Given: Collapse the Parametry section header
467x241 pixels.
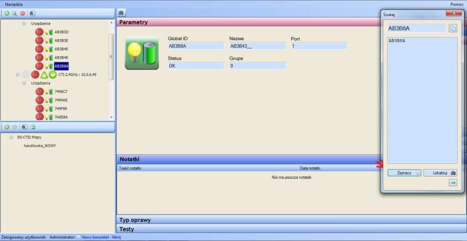Looking at the screenshot, I should (249, 22).
